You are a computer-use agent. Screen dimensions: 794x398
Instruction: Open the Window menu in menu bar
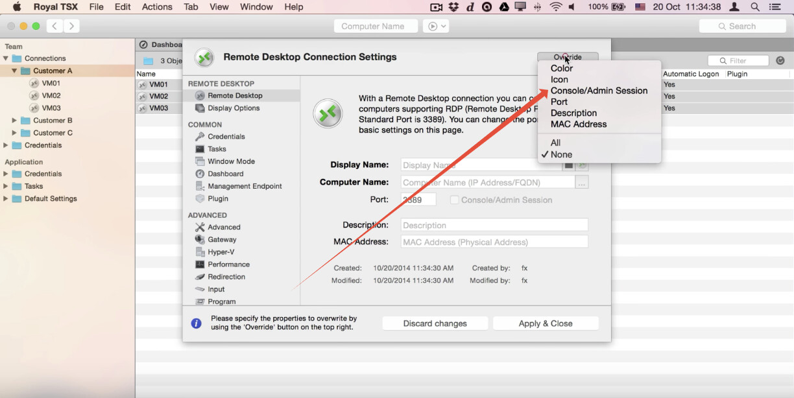[256, 7]
